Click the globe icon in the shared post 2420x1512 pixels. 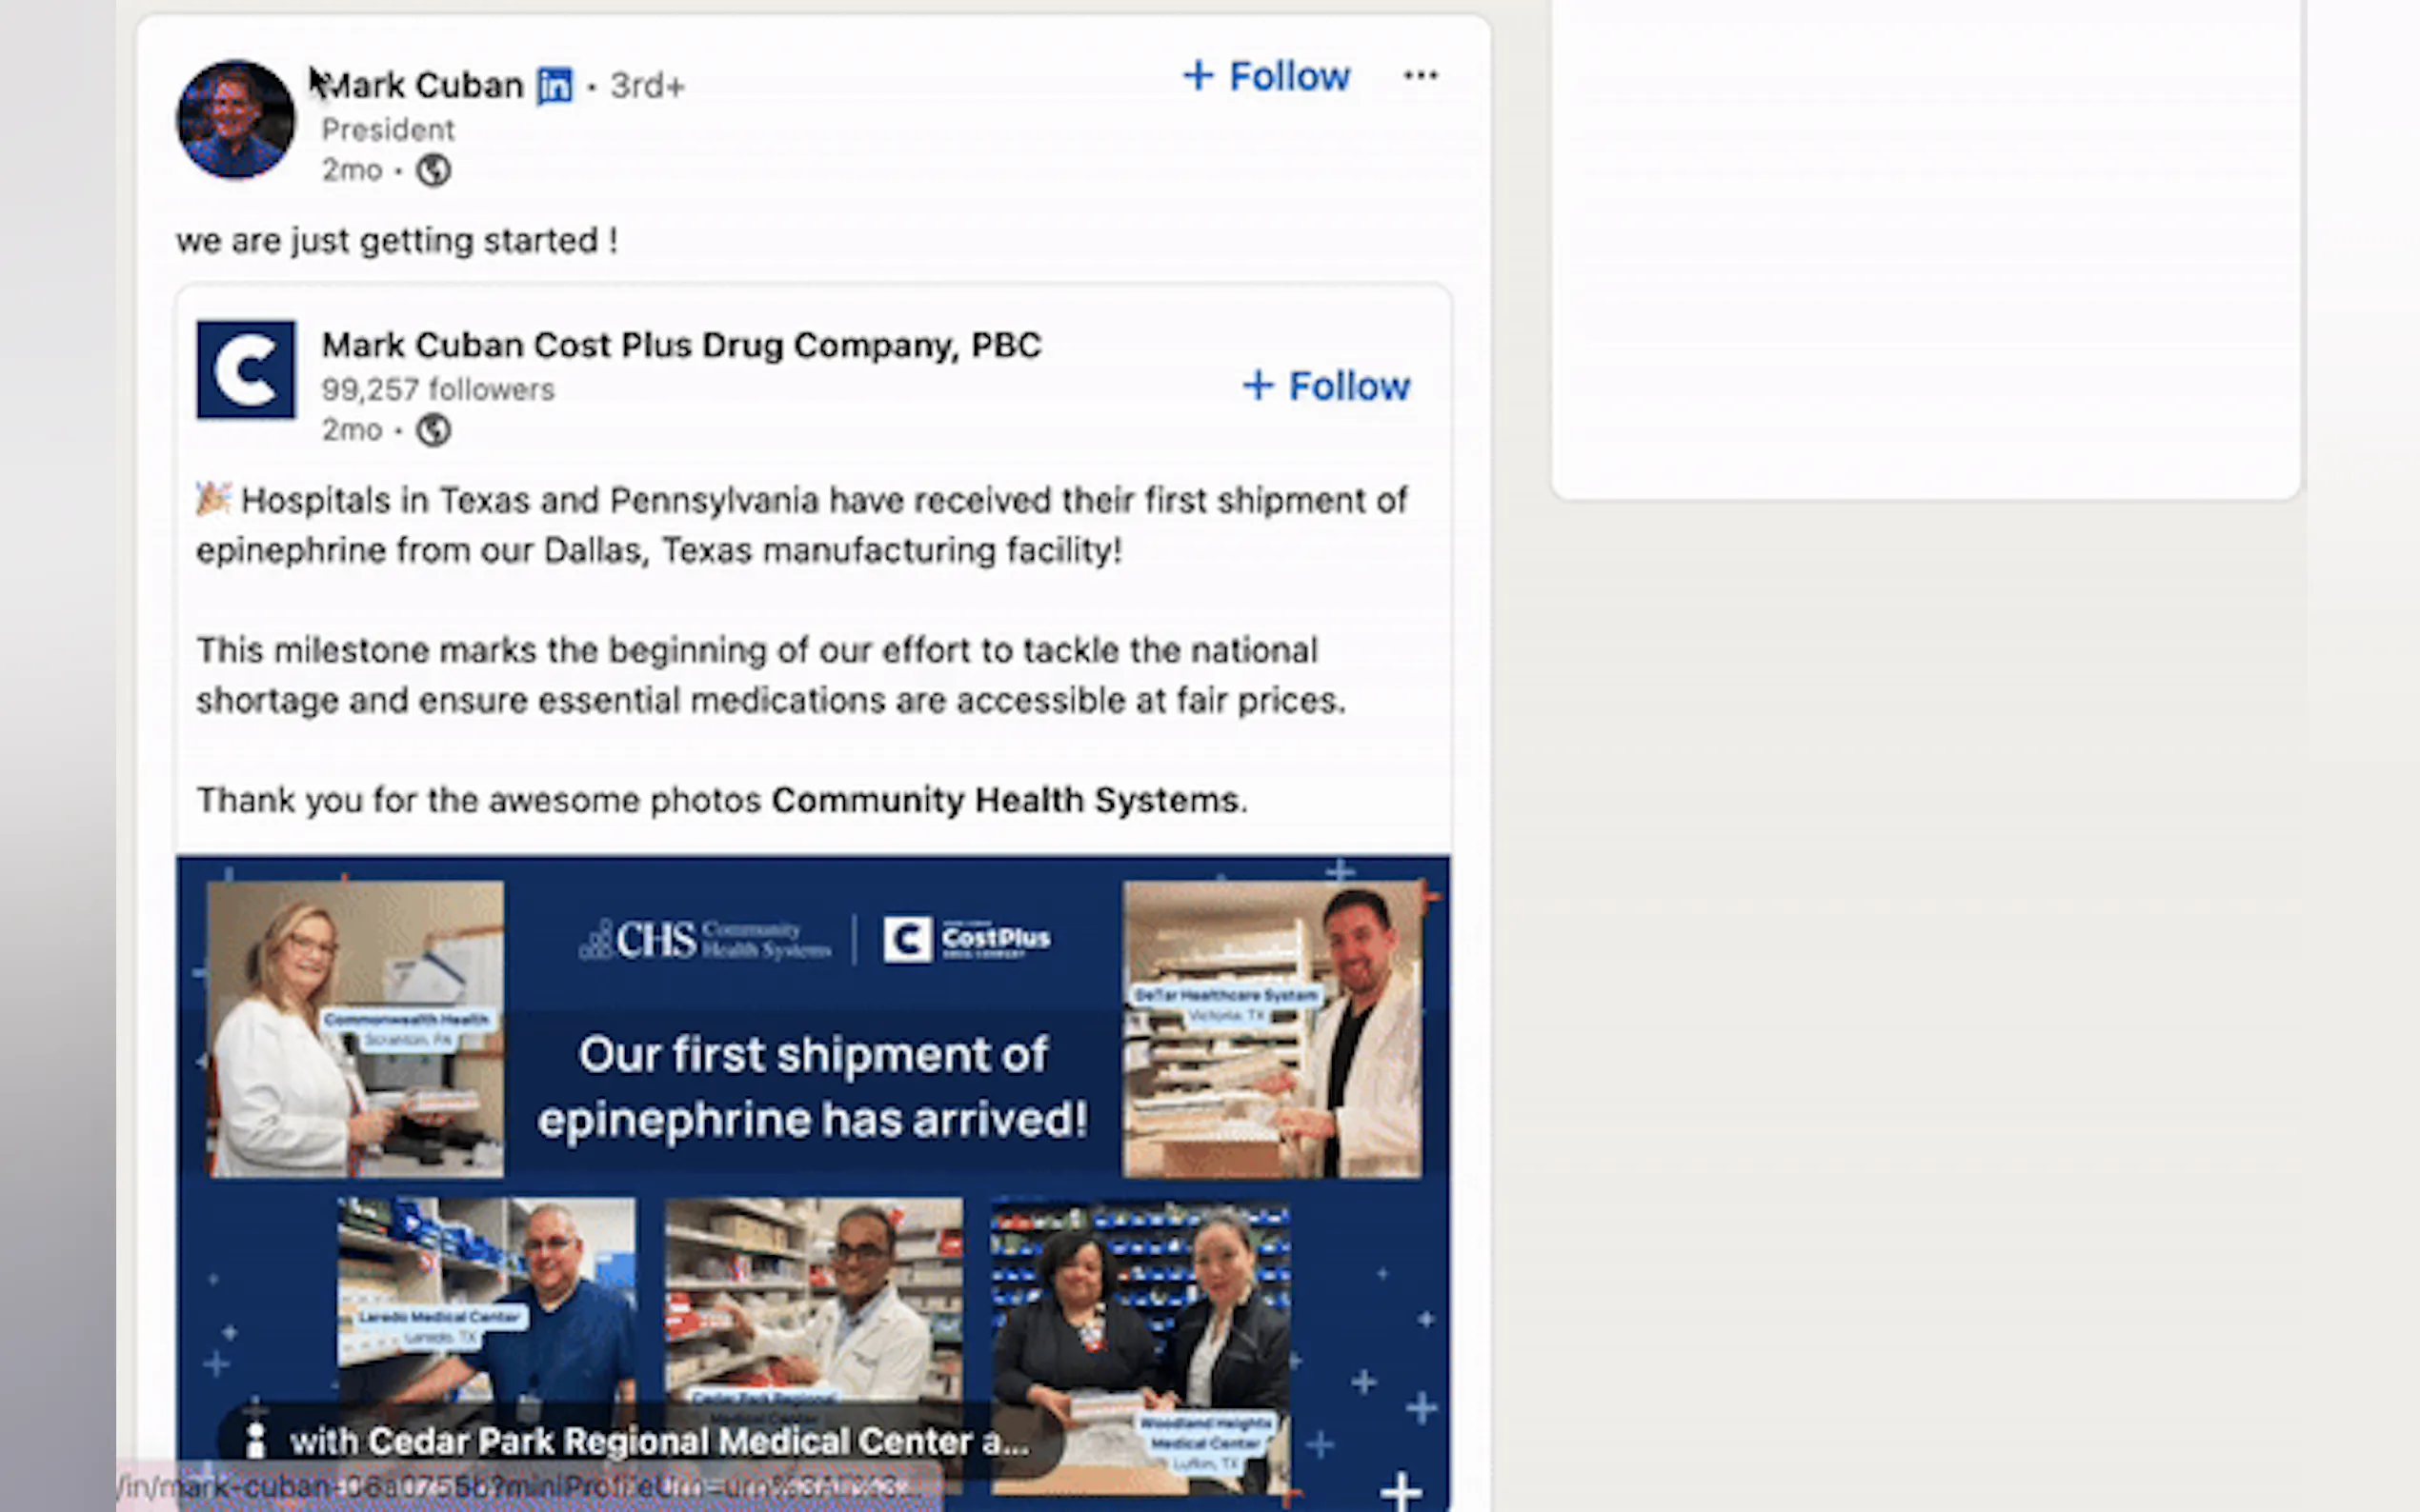434,431
